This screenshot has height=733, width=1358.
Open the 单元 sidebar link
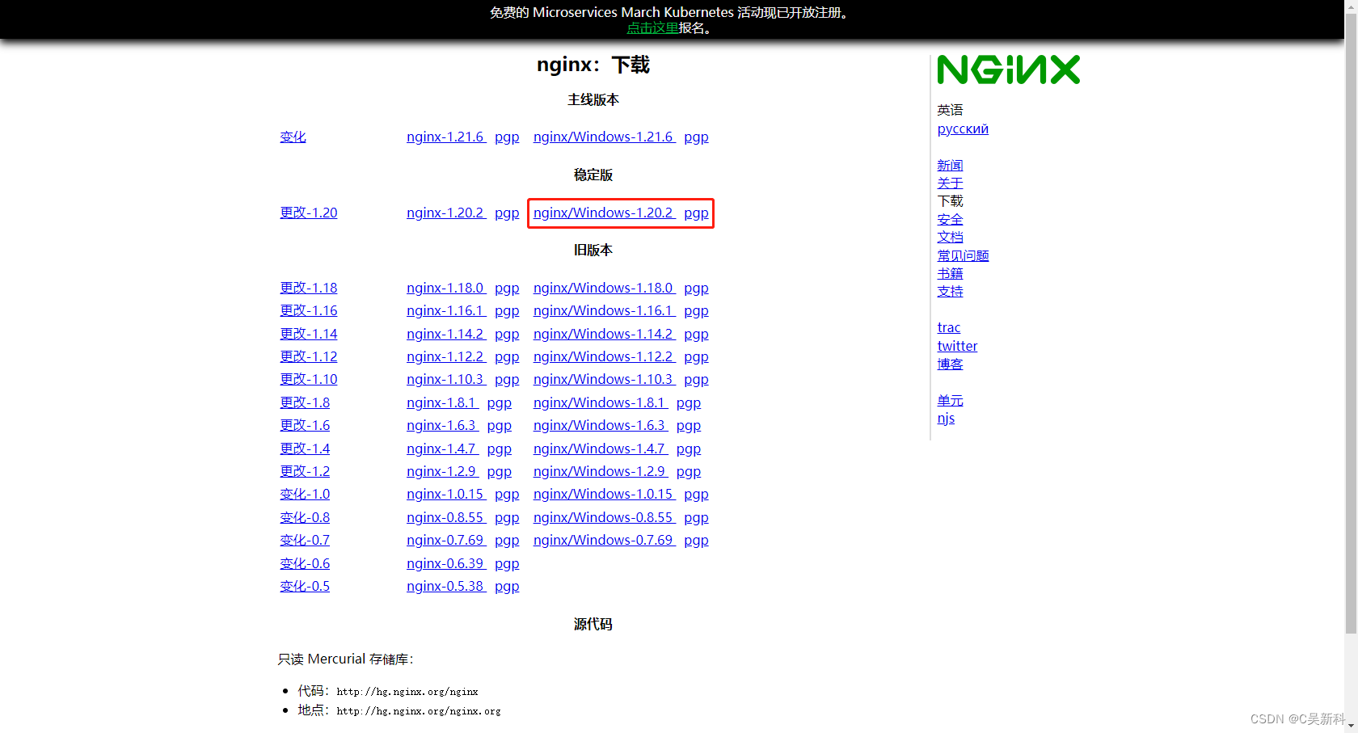(x=950, y=400)
